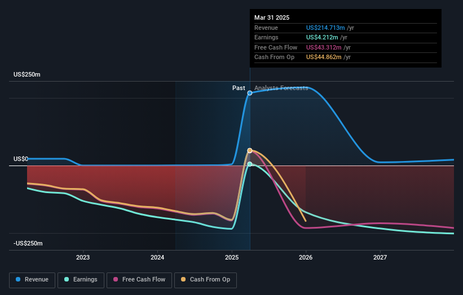Image resolution: width=463 pixels, height=295 pixels.
Task: Toggle the Earnings legend button
Action: pyautogui.click(x=81, y=280)
